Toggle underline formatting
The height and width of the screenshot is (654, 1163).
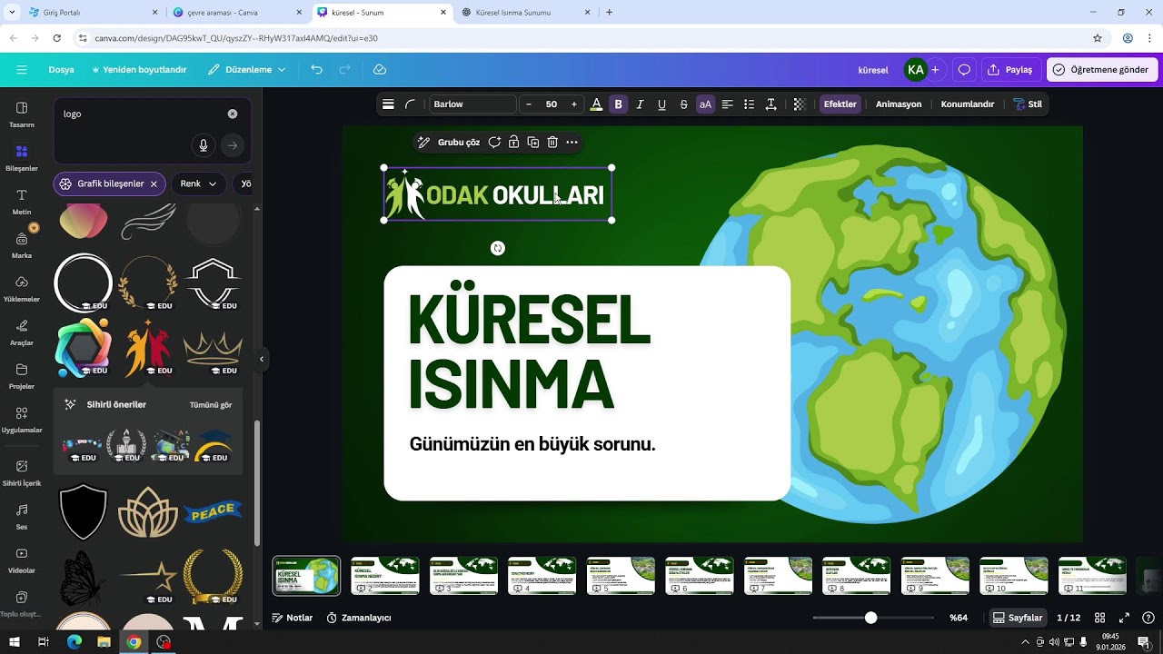661,104
